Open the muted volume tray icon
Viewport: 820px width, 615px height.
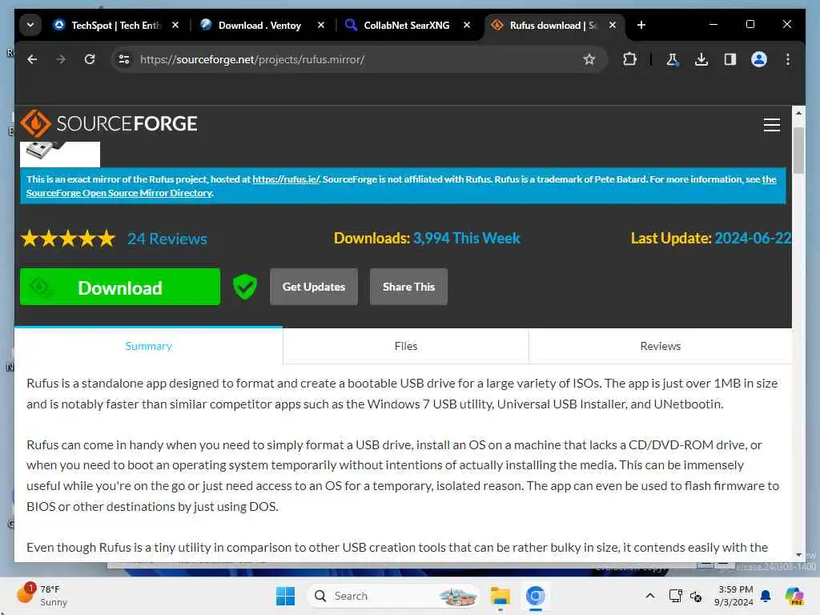[x=696, y=596]
